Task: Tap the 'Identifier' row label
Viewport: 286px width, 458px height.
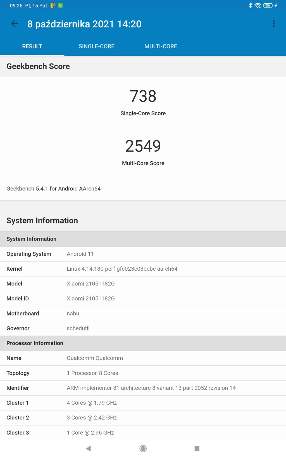Action: click(x=18, y=388)
